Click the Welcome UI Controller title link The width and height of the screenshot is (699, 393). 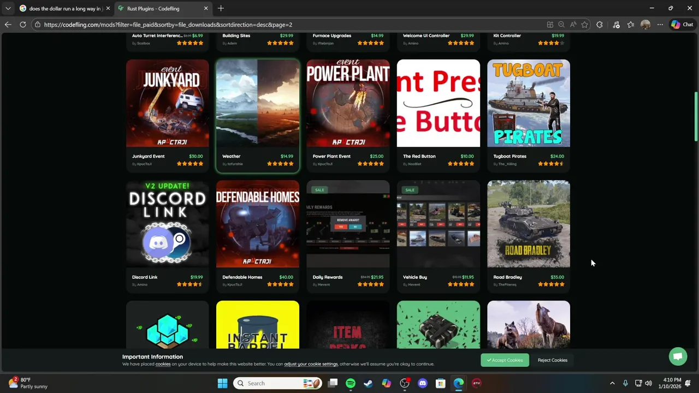(426, 35)
